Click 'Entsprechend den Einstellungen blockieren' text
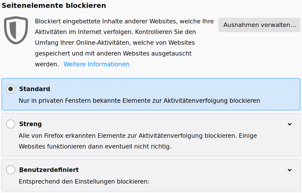This screenshot has height=193, width=302. (x=84, y=181)
